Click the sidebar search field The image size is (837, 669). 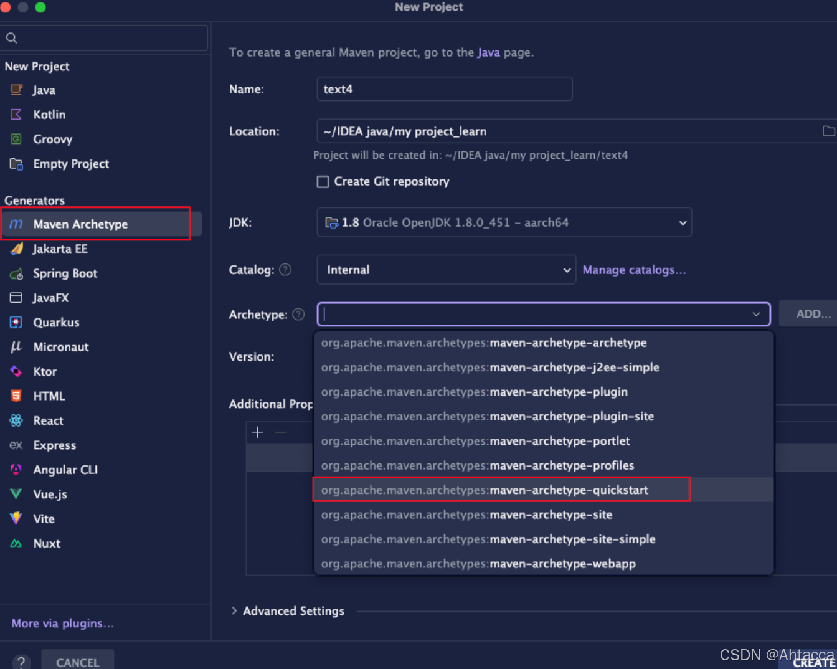[x=104, y=38]
